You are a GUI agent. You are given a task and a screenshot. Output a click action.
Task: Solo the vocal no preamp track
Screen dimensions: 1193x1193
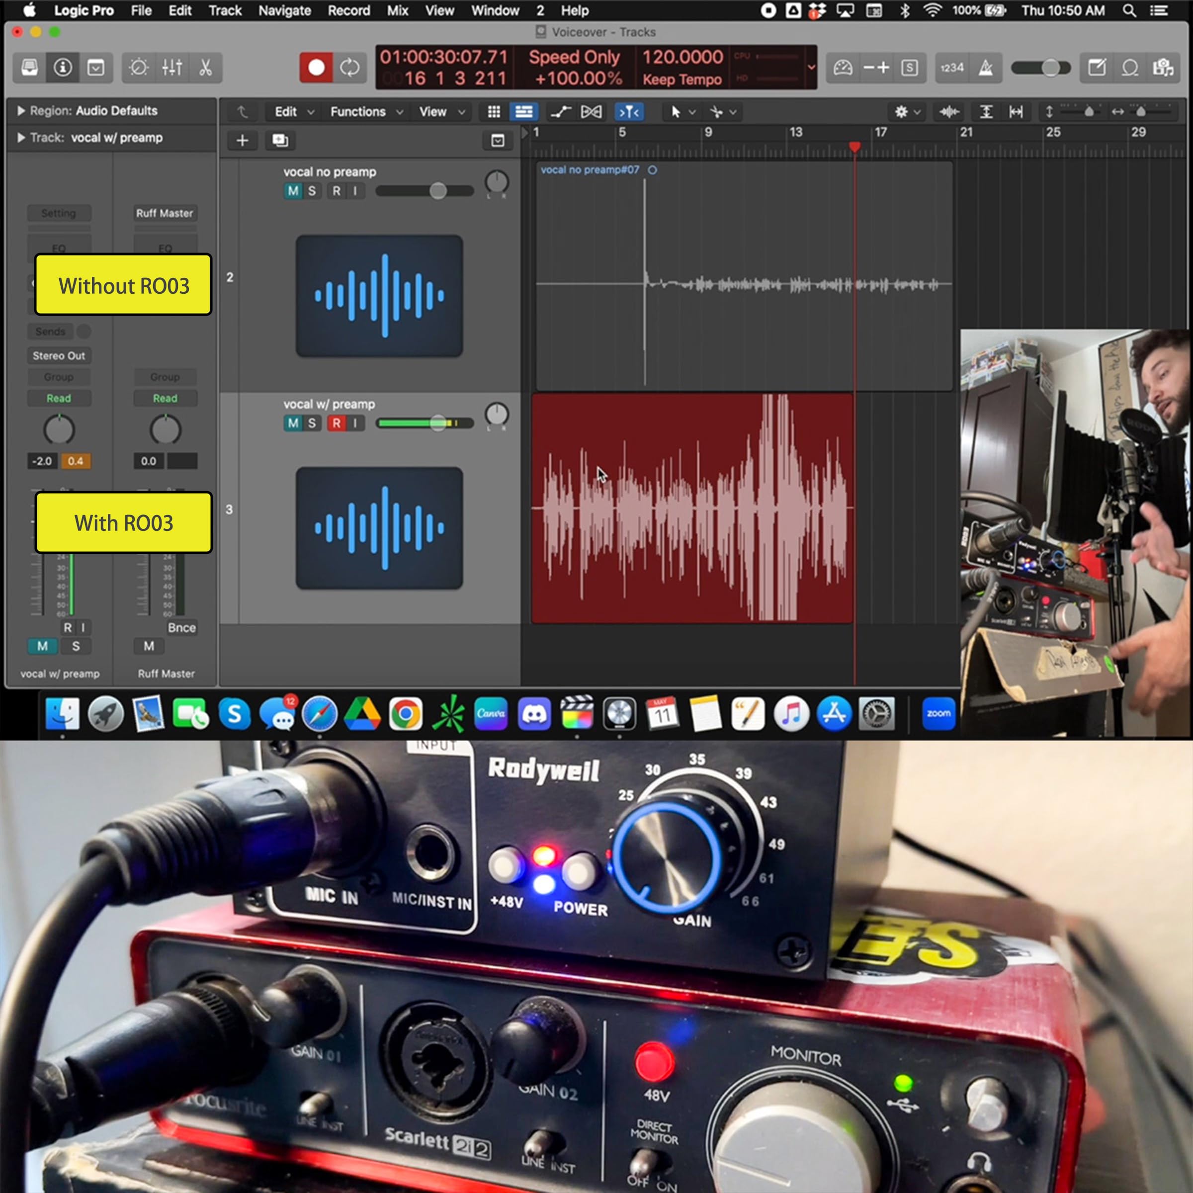click(x=312, y=191)
